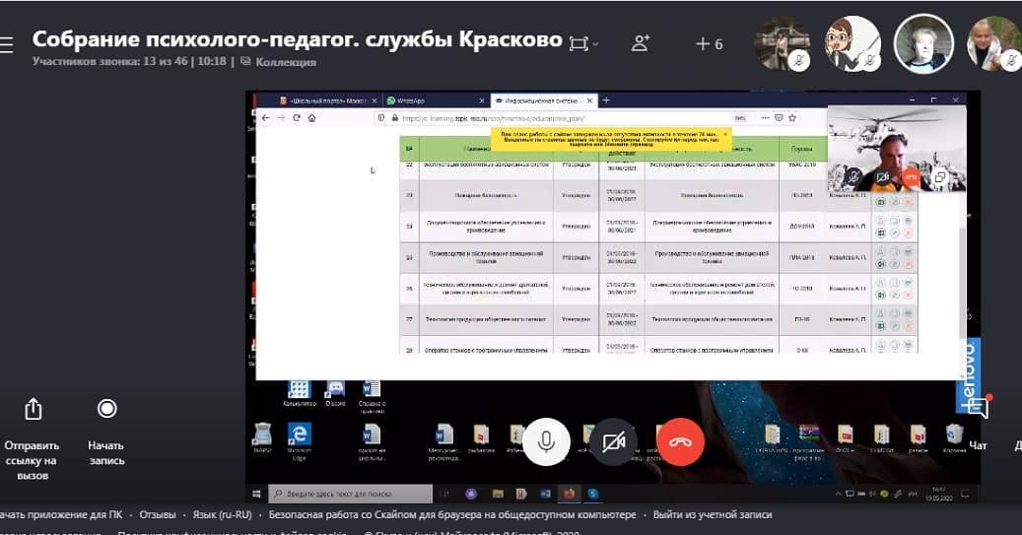Open the call layout view switcher
The image size is (1022, 535).
(x=582, y=43)
